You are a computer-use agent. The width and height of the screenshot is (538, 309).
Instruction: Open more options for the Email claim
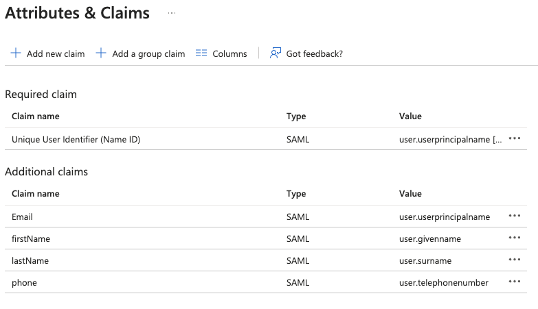pos(515,216)
